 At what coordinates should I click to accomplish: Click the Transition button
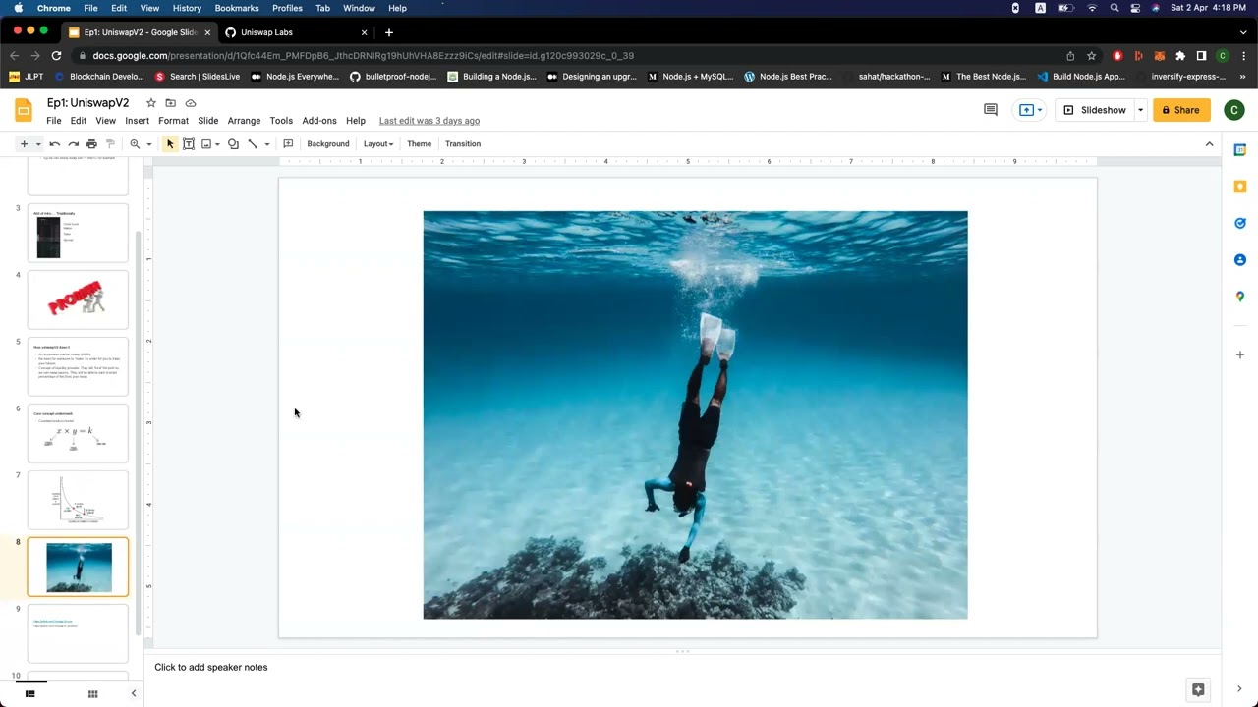pos(463,144)
